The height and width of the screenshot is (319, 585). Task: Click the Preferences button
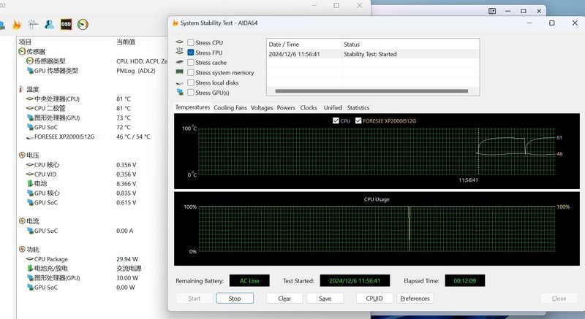[x=415, y=299]
